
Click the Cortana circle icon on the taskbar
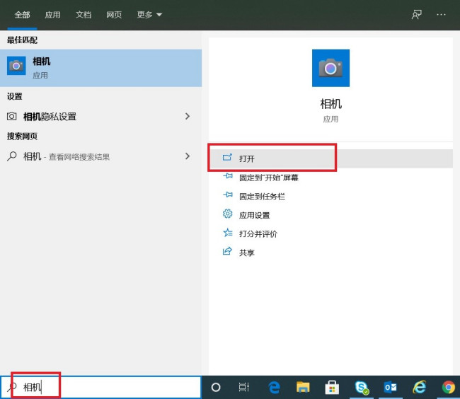(216, 387)
